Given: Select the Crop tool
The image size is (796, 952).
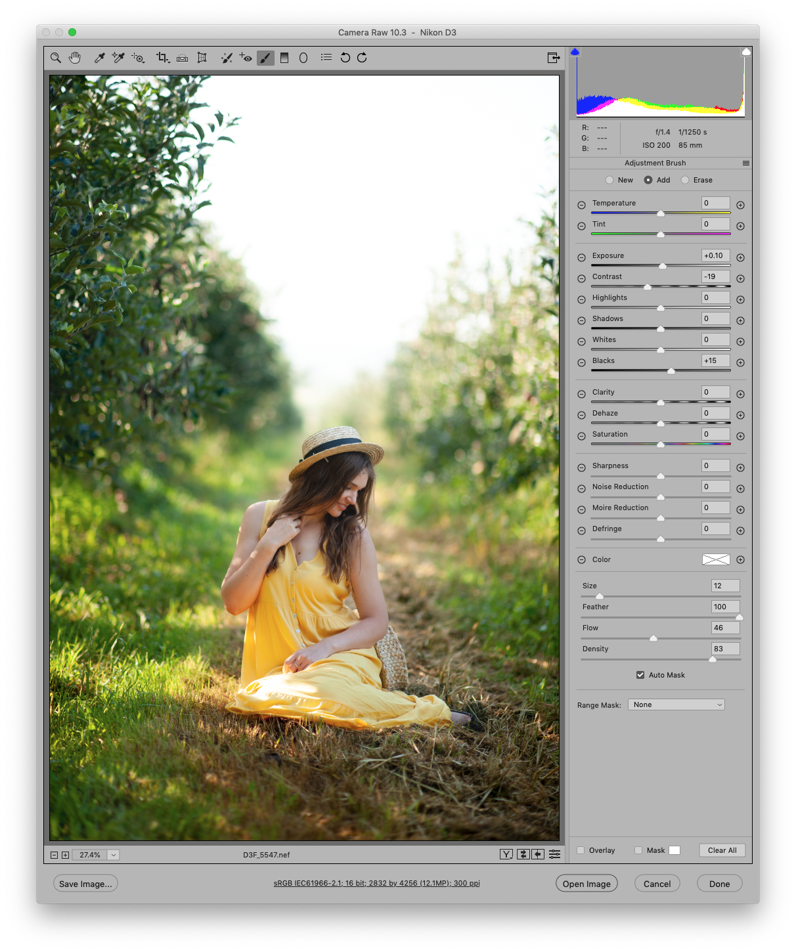Looking at the screenshot, I should (x=163, y=58).
